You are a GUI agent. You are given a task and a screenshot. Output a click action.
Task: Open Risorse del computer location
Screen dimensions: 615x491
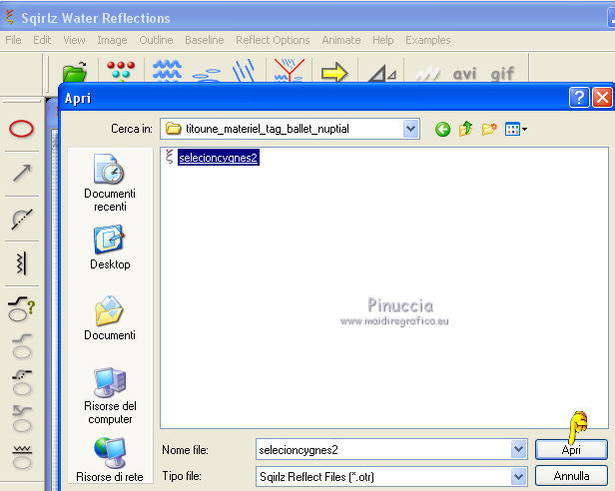pos(110,396)
